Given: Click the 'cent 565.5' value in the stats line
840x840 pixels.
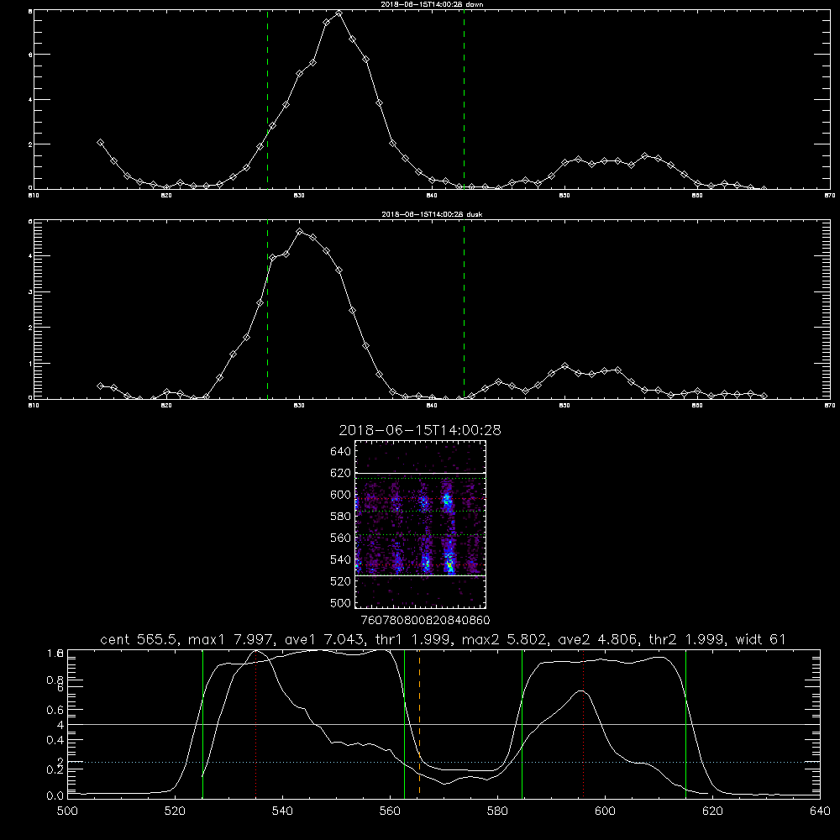Looking at the screenshot, I should pyautogui.click(x=139, y=639).
